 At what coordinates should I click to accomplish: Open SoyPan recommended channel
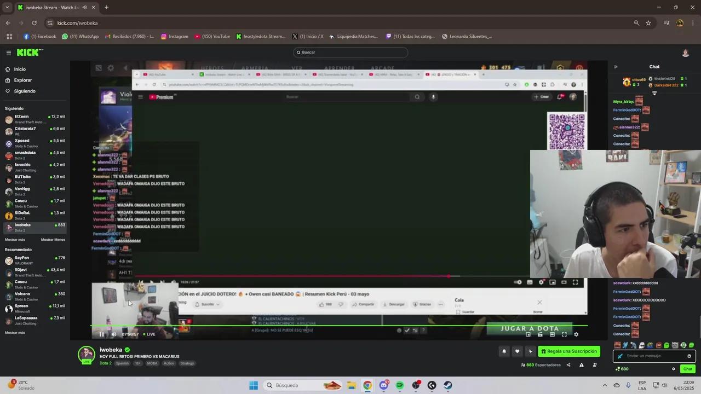click(35, 260)
